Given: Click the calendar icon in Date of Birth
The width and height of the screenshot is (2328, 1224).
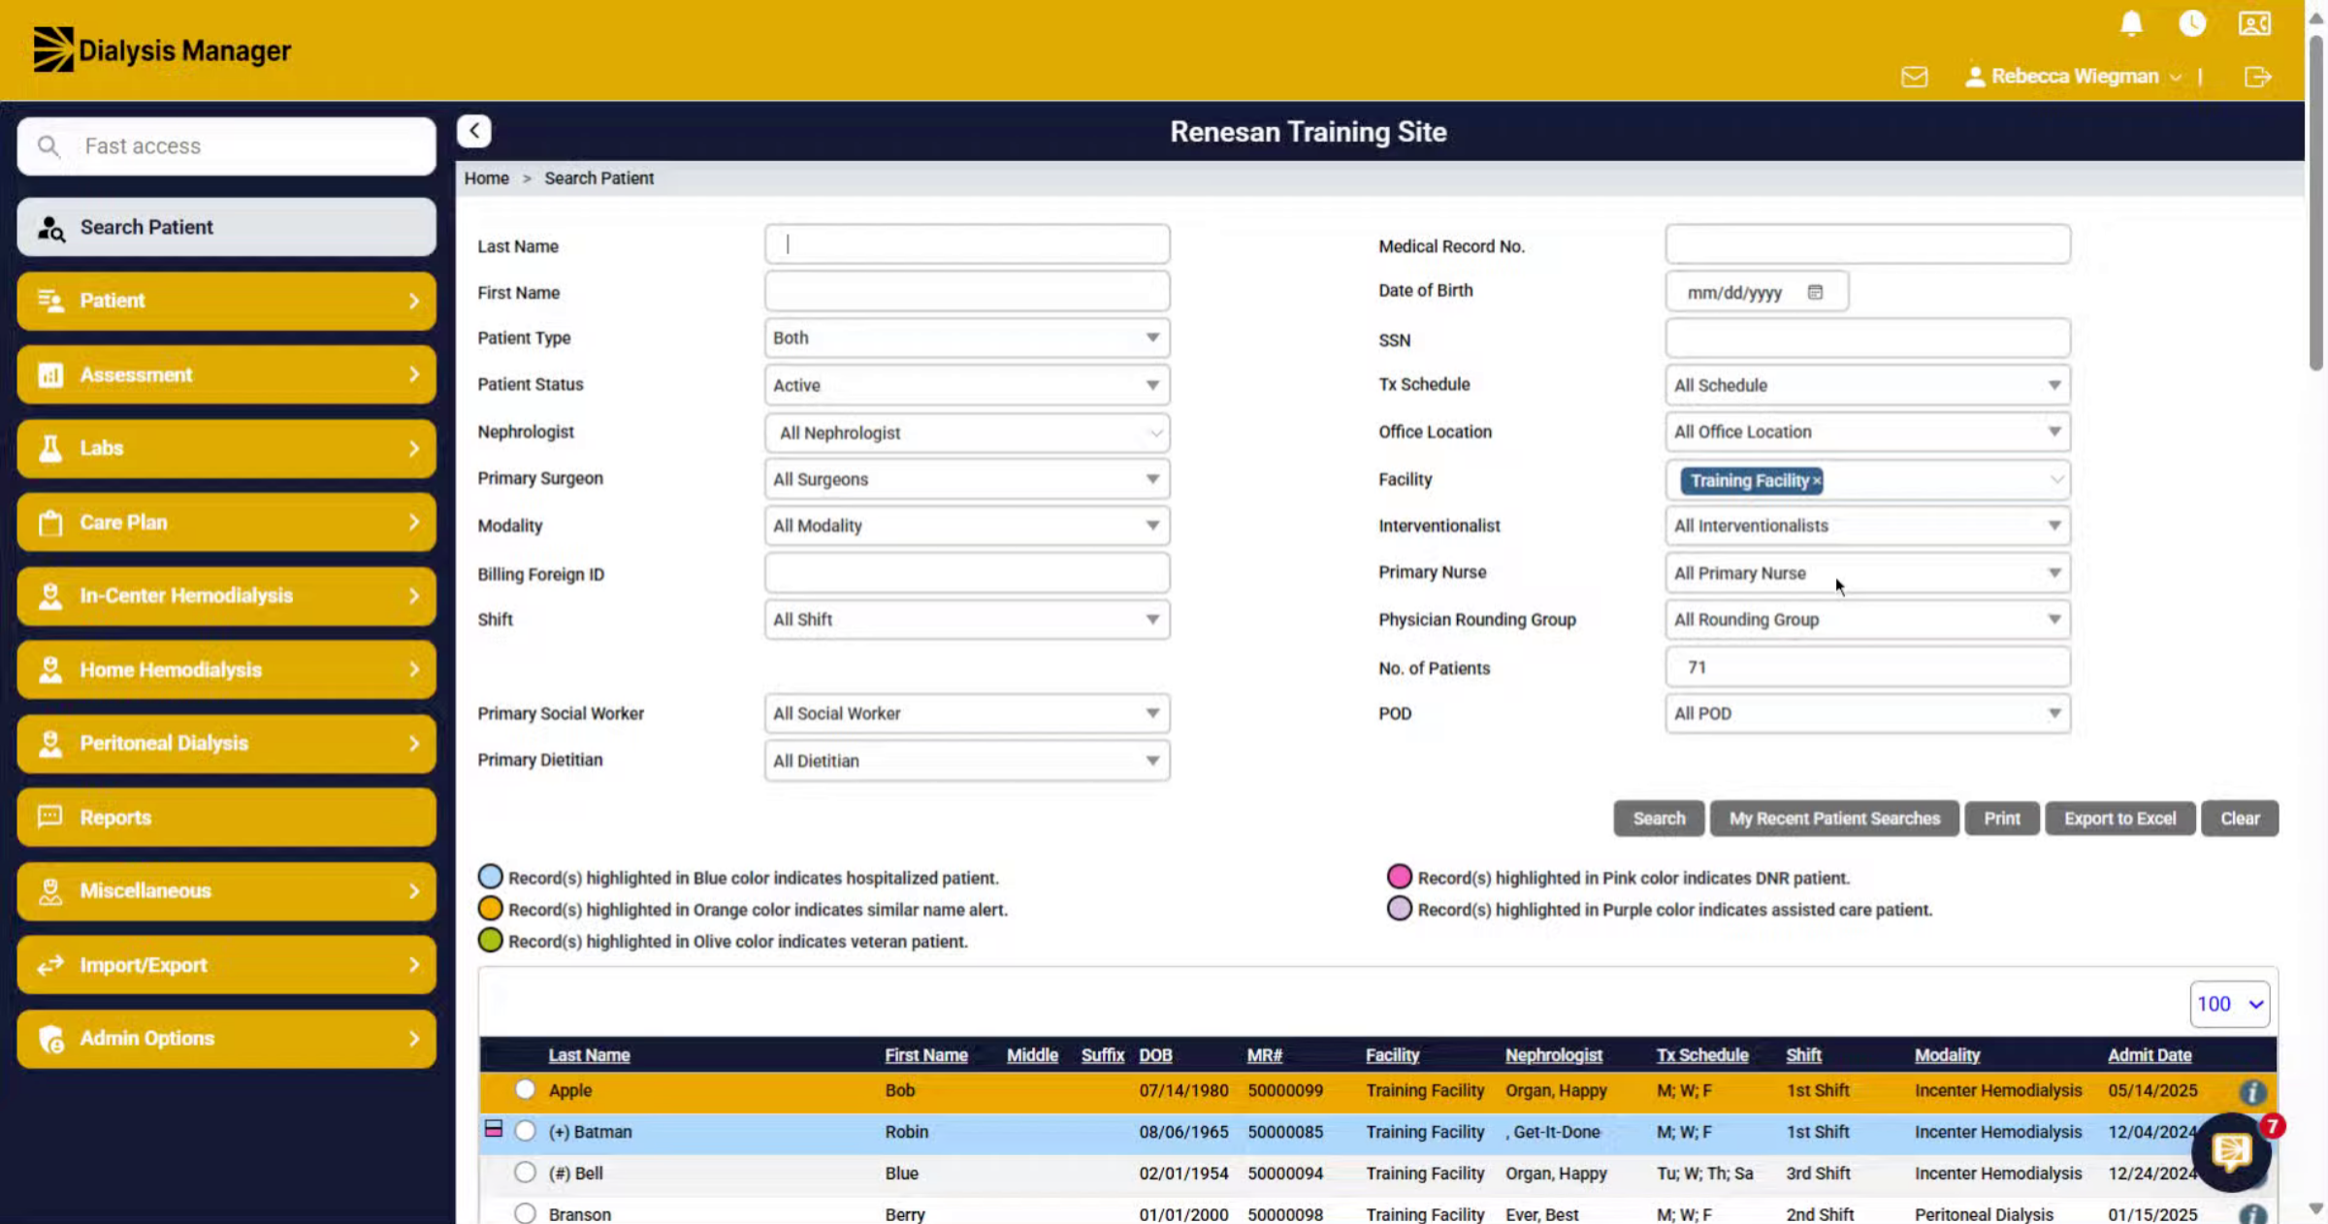Looking at the screenshot, I should point(1815,292).
